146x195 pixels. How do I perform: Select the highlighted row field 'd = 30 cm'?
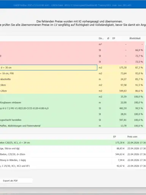point(49,67)
